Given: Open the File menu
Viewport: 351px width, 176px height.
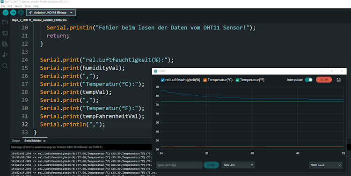Looking at the screenshot, I should point(3,6).
